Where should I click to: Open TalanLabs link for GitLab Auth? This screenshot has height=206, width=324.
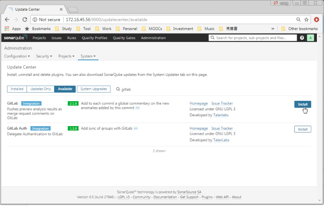click(x=221, y=140)
